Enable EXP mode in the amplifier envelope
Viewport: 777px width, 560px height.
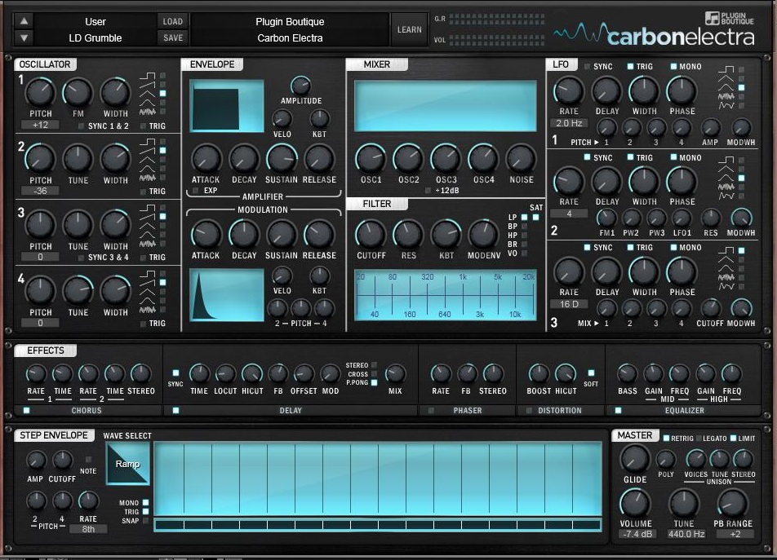pos(195,191)
